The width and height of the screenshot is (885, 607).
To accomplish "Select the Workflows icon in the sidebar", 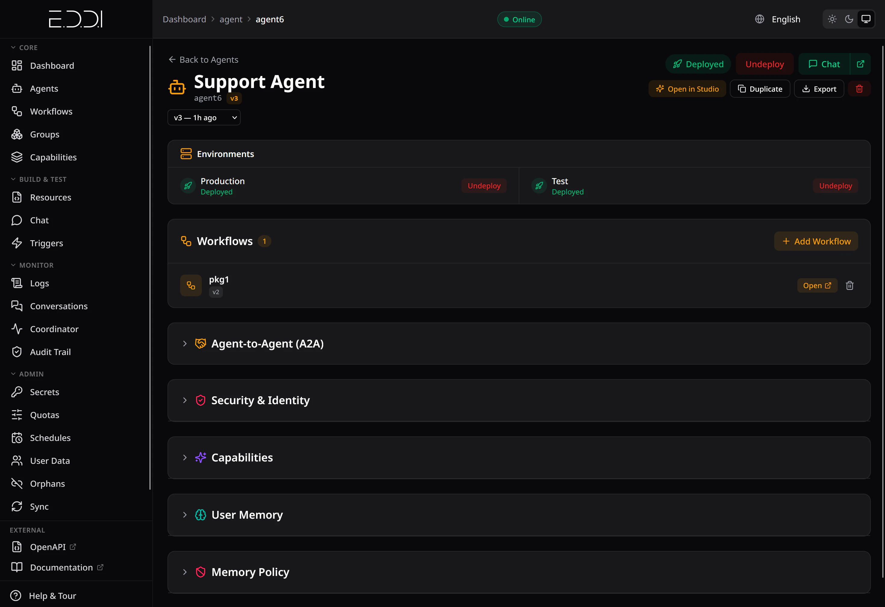I will click(17, 111).
